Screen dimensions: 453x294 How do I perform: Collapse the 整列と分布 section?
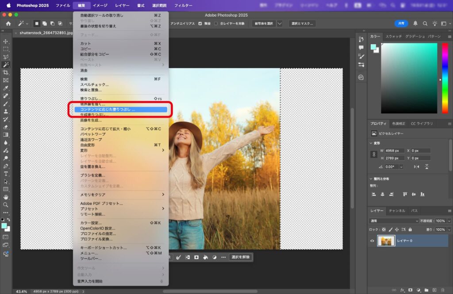(x=370, y=179)
